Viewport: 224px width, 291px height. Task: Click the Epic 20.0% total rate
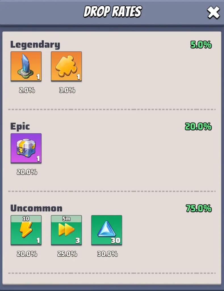point(198,126)
